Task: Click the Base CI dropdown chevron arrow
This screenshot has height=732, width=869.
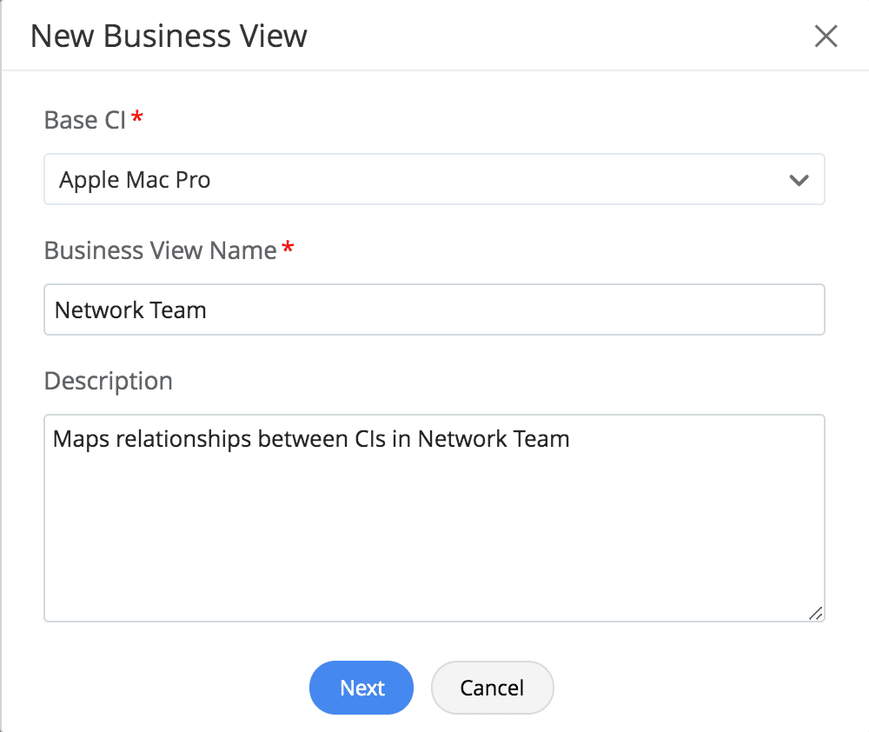Action: [x=799, y=181]
